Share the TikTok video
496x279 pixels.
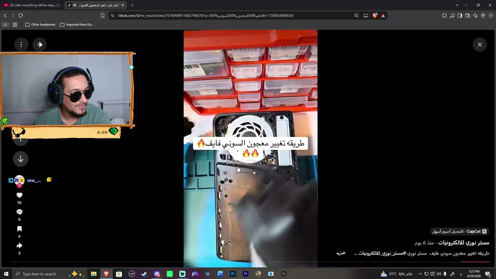tap(19, 246)
